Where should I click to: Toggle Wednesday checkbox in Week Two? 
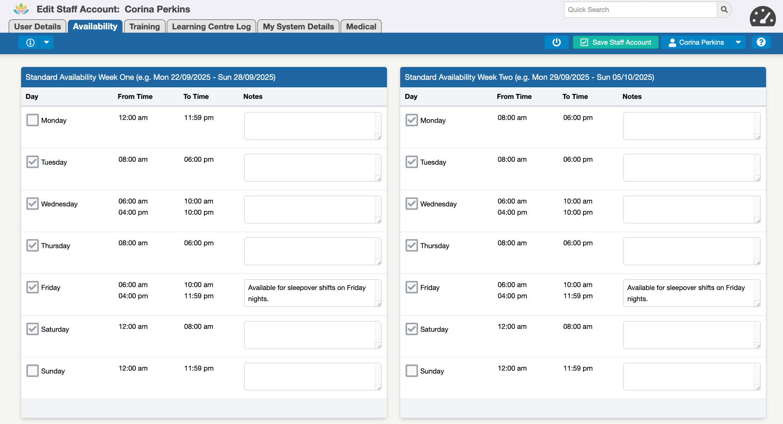pos(411,204)
